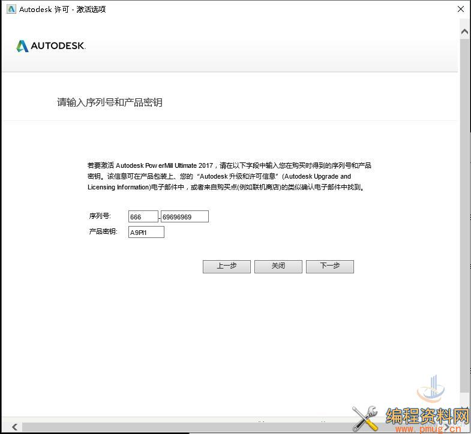Click the horizontal scrollbar left arrow
This screenshot has height=434, width=471.
pyautogui.click(x=14, y=426)
